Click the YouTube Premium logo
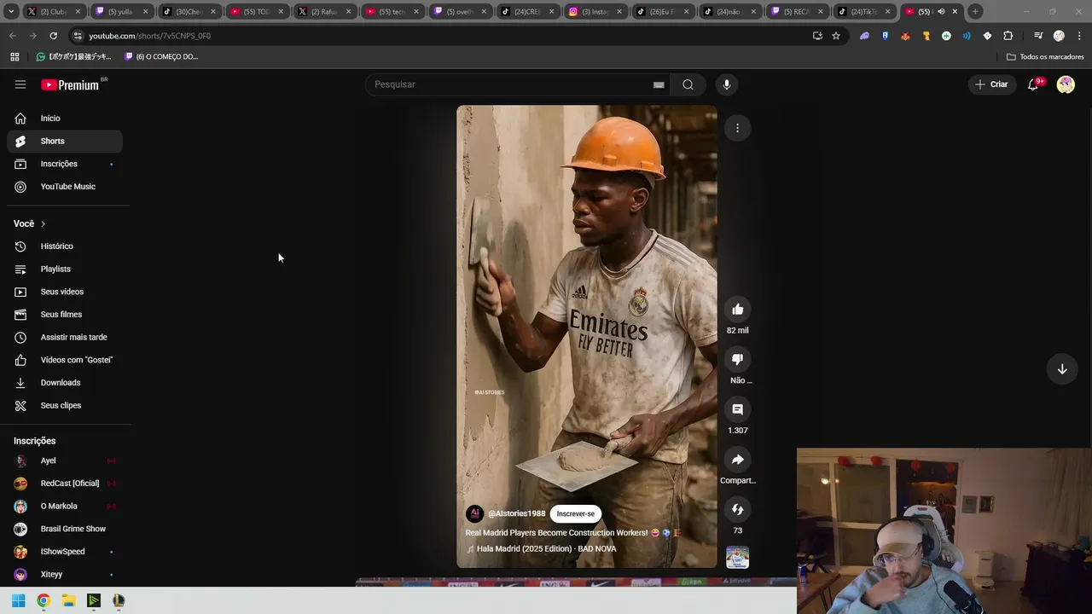 70,84
